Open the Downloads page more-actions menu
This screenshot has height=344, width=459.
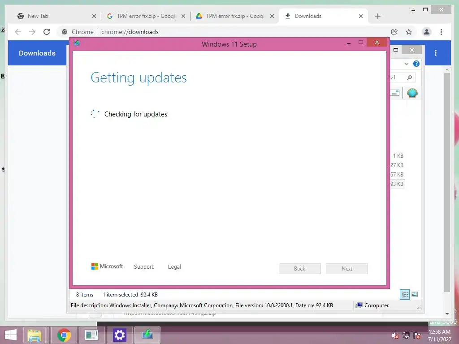436,53
